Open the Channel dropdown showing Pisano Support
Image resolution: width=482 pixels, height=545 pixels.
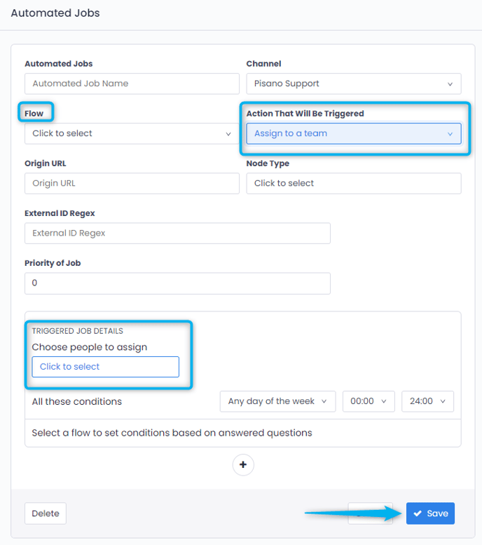[353, 83]
